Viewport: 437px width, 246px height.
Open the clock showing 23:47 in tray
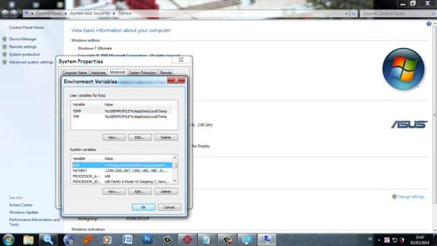point(420,240)
